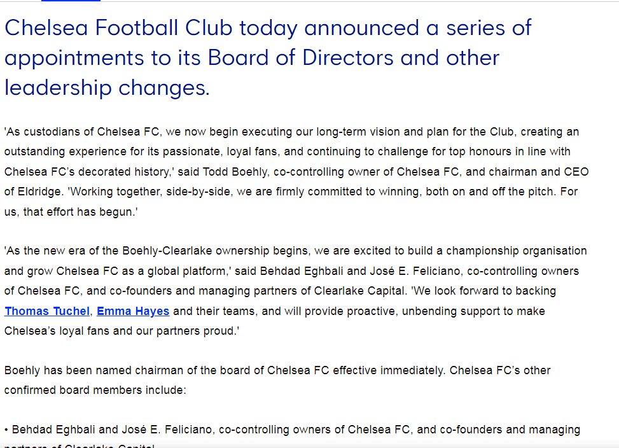Click 'unbending support to make' text after links
Viewport: 619px width, 448px height.
tap(473, 311)
